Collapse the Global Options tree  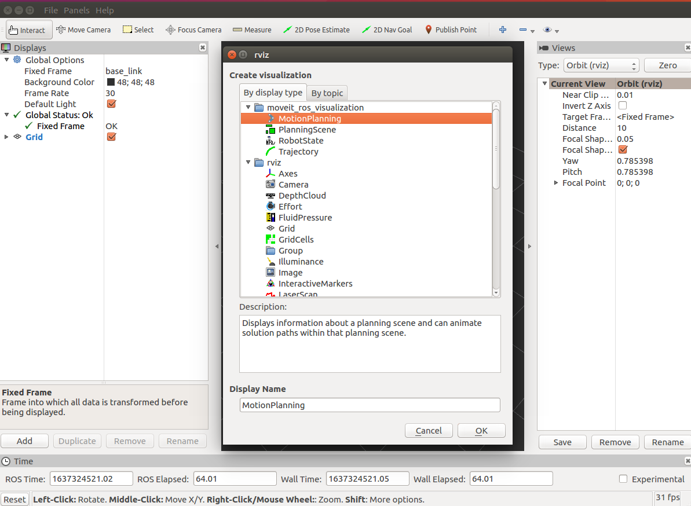pos(6,60)
